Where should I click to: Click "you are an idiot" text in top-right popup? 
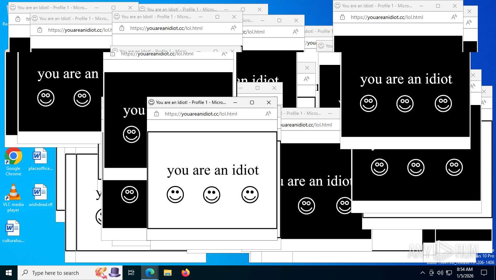point(406,79)
